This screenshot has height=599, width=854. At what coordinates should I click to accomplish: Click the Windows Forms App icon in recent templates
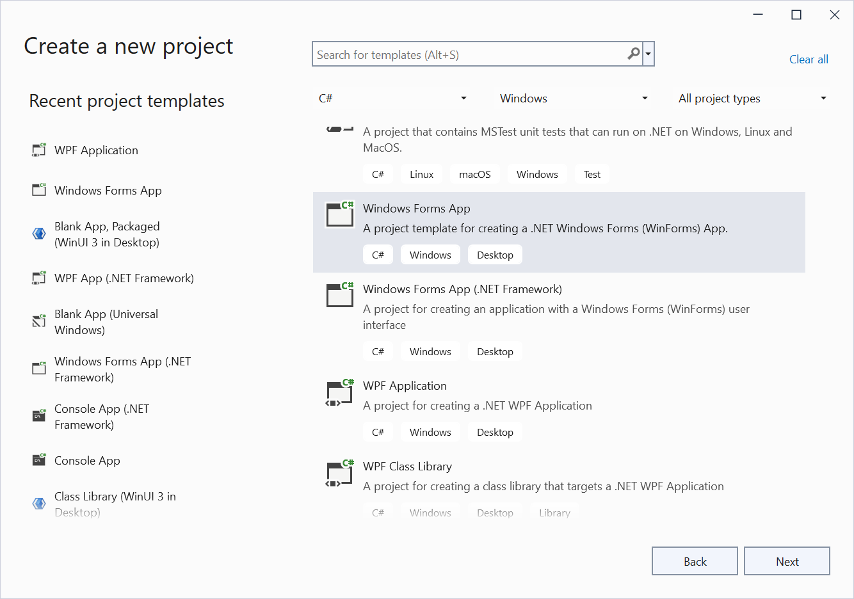click(x=38, y=190)
